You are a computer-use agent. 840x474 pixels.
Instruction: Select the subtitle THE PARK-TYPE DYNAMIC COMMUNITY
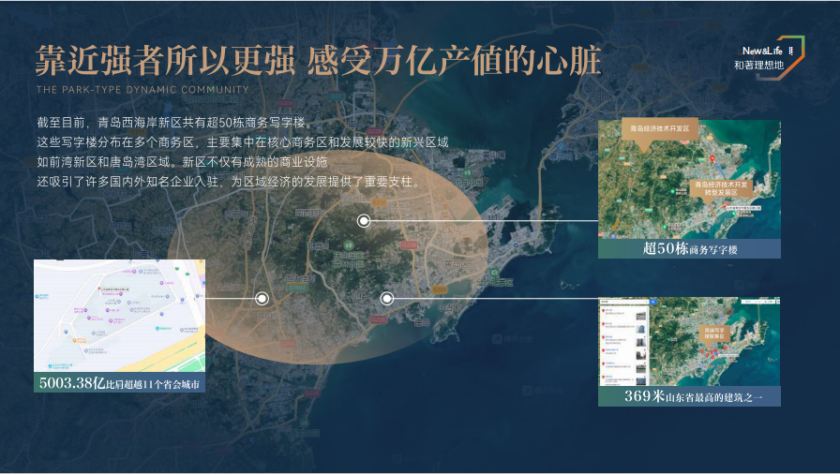142,90
